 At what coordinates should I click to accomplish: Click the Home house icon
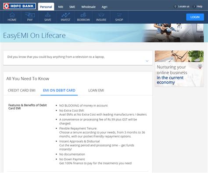(x=12, y=15)
